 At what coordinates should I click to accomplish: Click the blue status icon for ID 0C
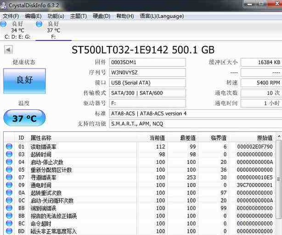pos(9,200)
